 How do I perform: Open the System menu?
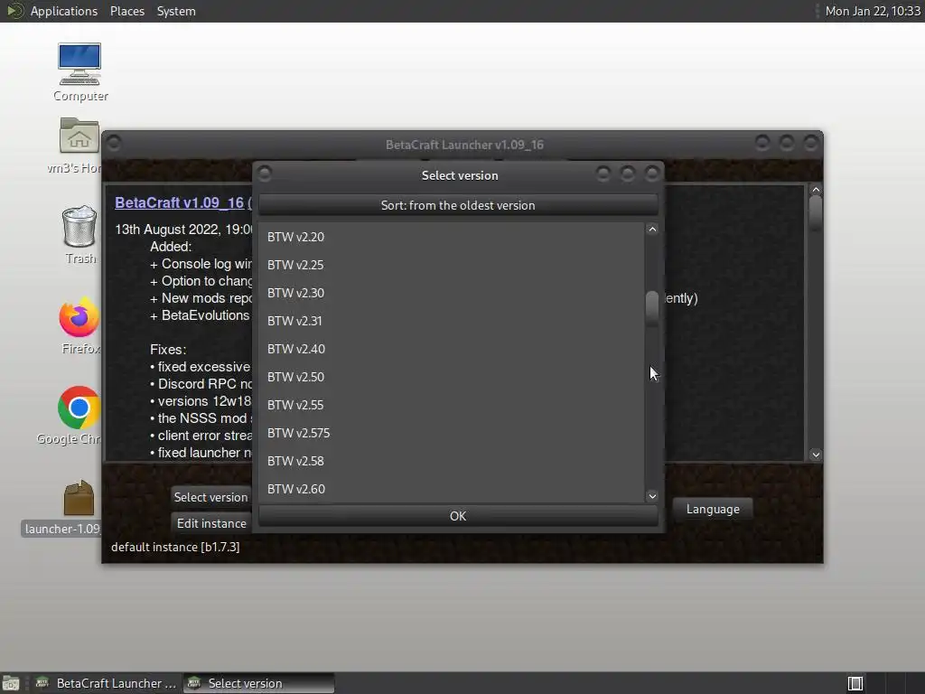176,11
